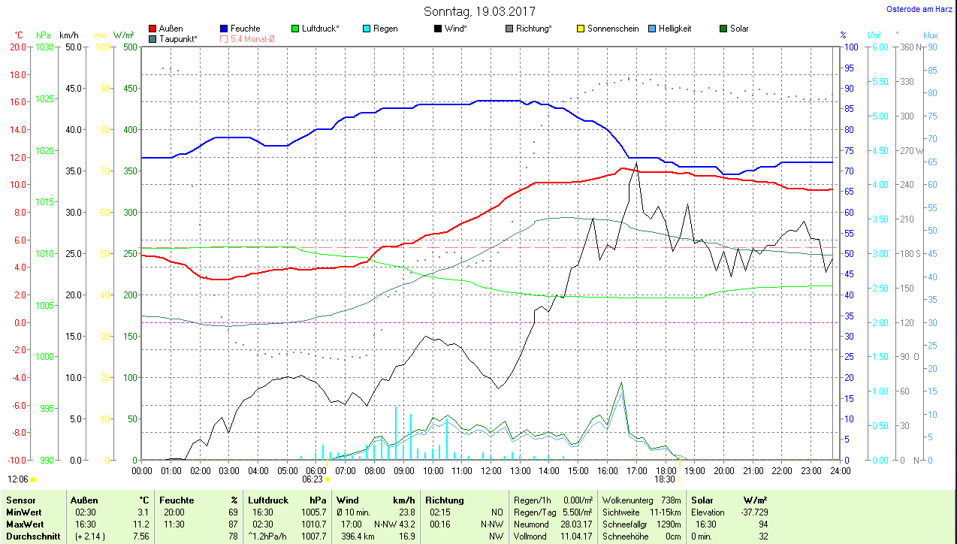The width and height of the screenshot is (957, 544).
Task: Select the Luftdruck column header in table
Action: pyautogui.click(x=268, y=500)
